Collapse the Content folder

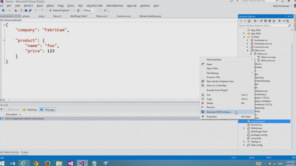(x=244, y=37)
